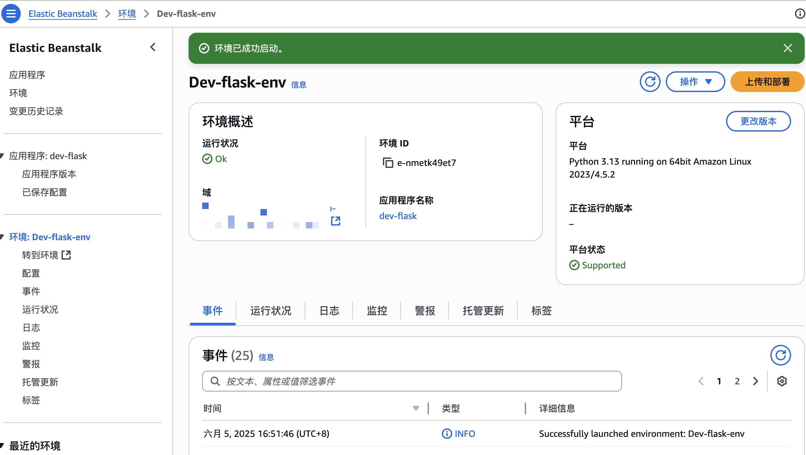Open the 操作 actions dropdown

(695, 82)
